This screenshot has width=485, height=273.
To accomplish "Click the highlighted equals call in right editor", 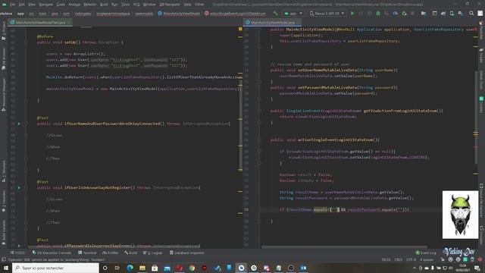I will pyautogui.click(x=320, y=209).
